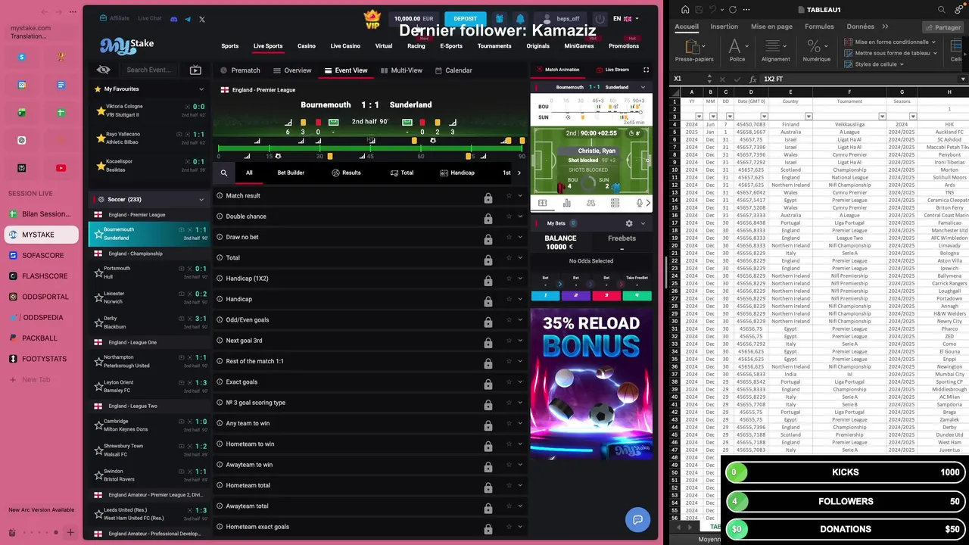Favourite the Leicester vs Norwich match

(x=98, y=297)
